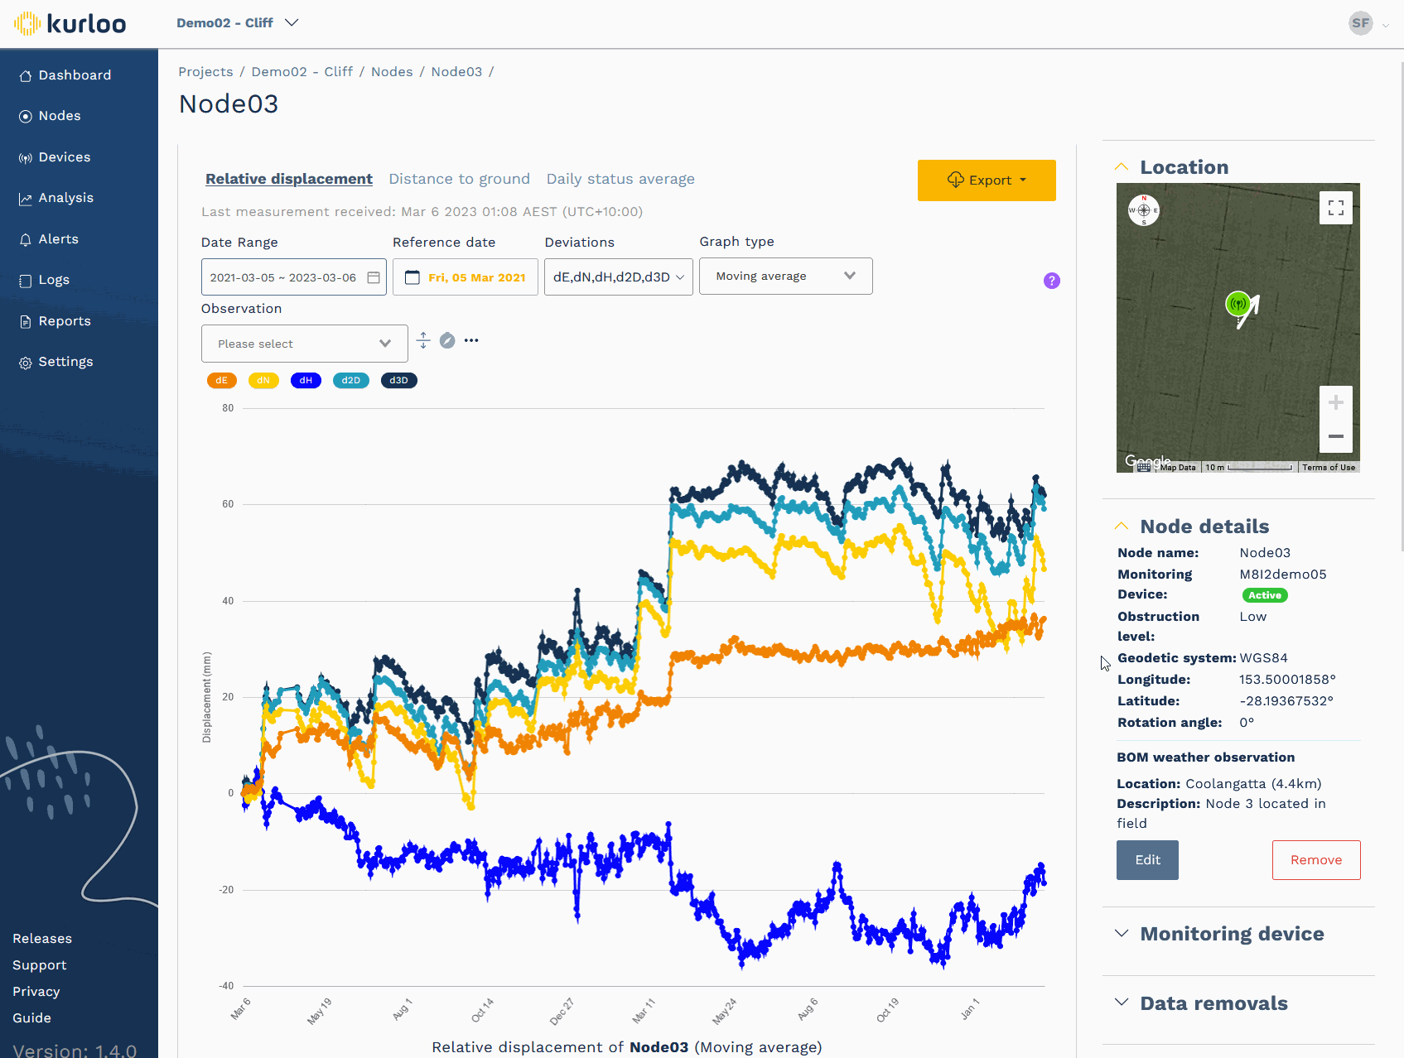Click the date range calendar icon
The width and height of the screenshot is (1404, 1058).
click(374, 277)
